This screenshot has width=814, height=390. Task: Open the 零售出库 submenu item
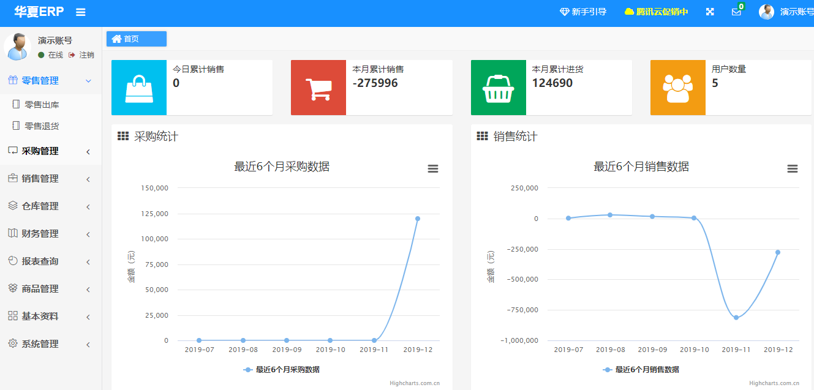coord(42,105)
